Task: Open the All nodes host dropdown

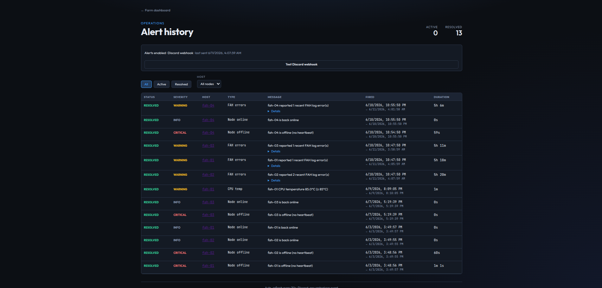Action: point(209,84)
